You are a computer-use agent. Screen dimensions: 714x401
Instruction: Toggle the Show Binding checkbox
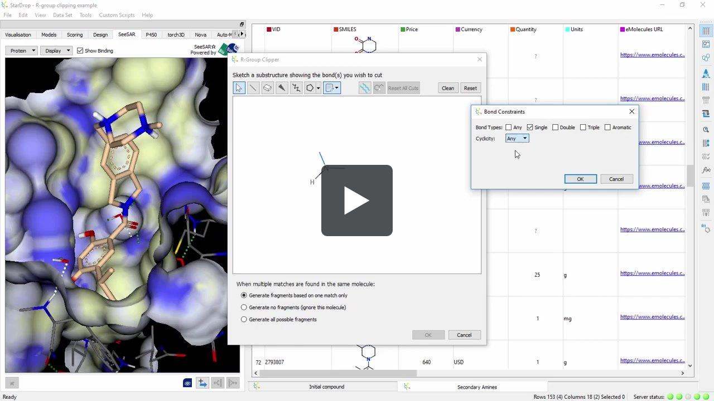80,51
